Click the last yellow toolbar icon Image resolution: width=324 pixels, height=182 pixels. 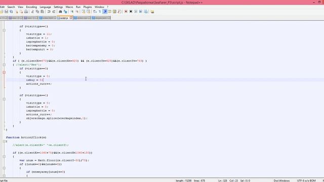pyautogui.click(x=152, y=12)
